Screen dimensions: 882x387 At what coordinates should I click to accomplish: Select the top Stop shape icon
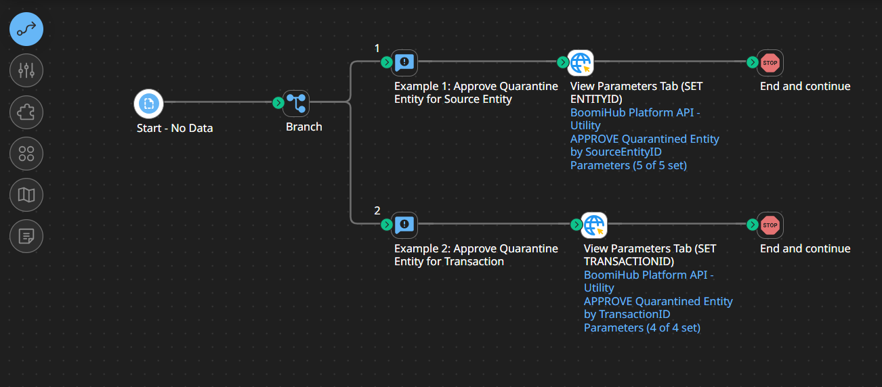pos(770,63)
